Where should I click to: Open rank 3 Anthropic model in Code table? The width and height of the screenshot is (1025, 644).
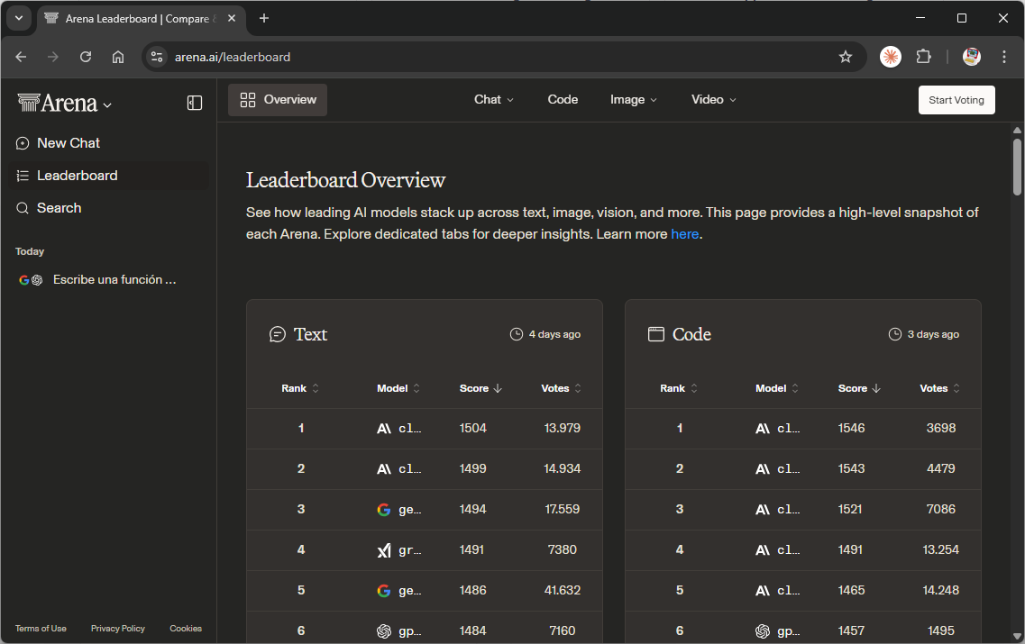[778, 510]
